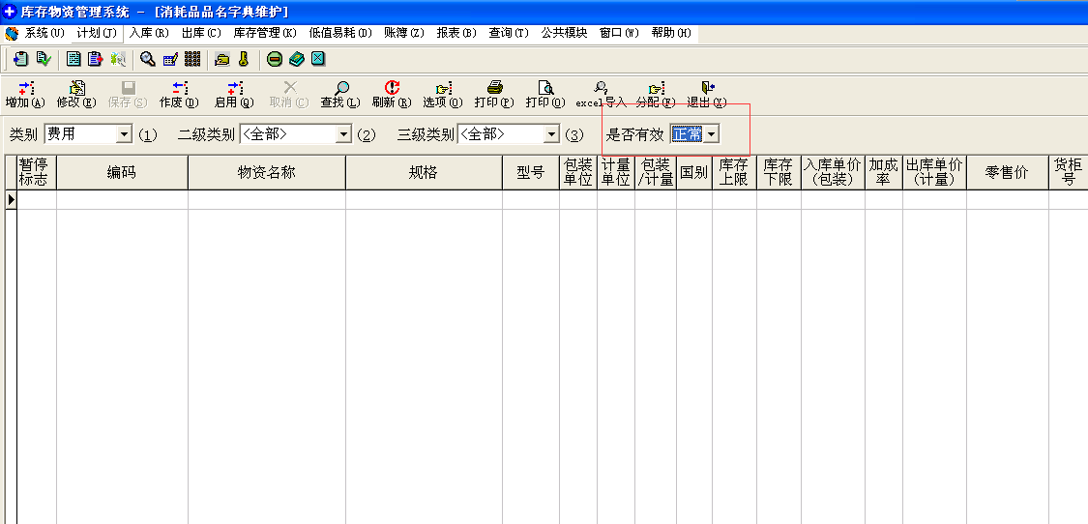This screenshot has height=524, width=1088.
Task: Click the greyed green preview icon
Action: coord(118,59)
